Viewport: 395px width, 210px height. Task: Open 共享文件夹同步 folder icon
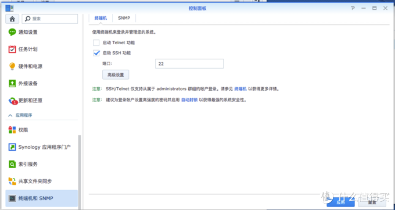[x=12, y=181]
